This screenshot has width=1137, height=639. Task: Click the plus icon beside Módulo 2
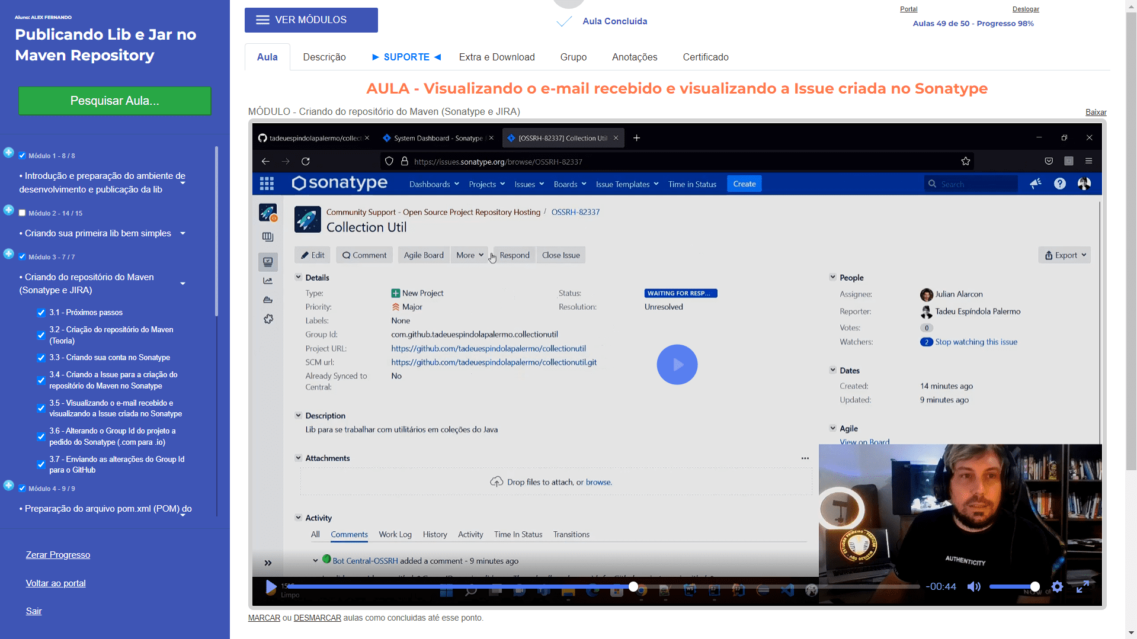coord(9,210)
